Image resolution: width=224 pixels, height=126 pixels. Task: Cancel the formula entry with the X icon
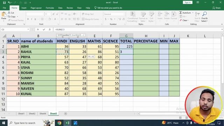[38, 29]
